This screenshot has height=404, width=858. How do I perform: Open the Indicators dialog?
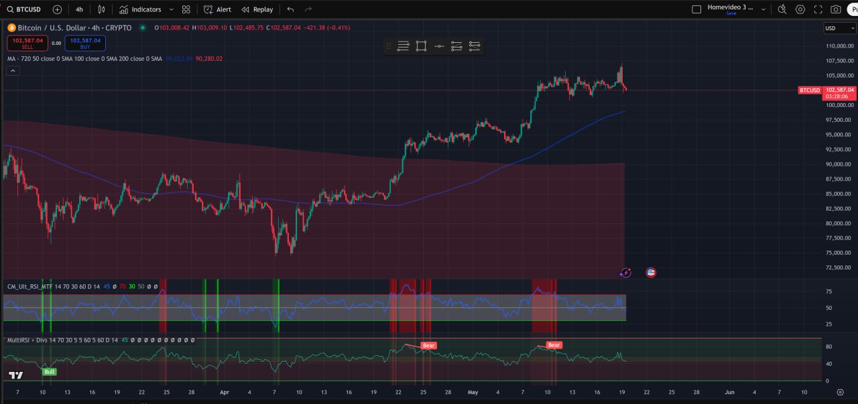tap(141, 9)
